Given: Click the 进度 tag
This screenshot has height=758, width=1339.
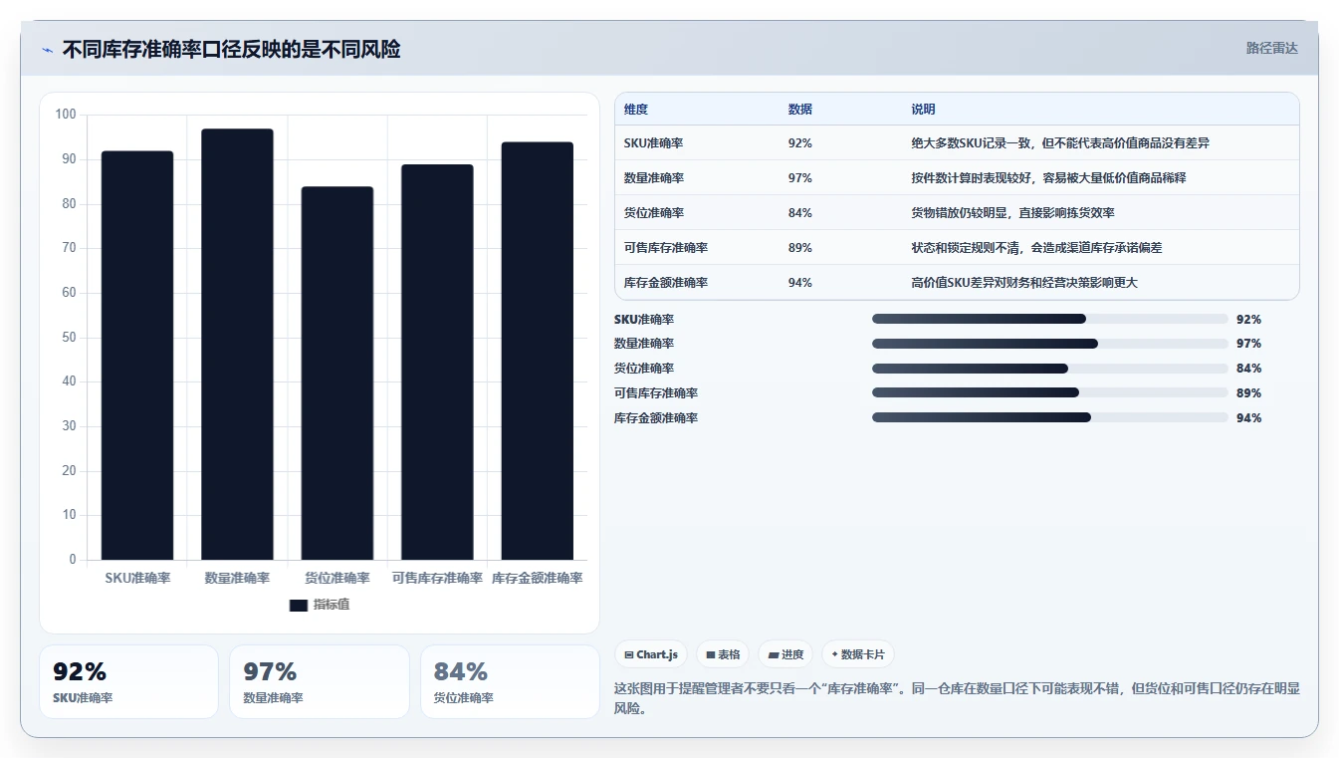Looking at the screenshot, I should tap(785, 654).
